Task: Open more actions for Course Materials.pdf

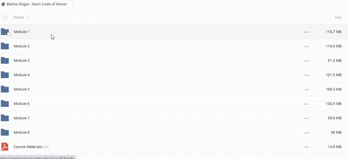Action: (306, 147)
